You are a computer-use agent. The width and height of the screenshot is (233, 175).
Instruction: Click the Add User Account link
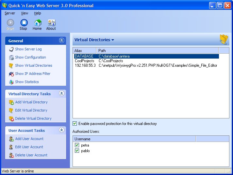coord(29,139)
